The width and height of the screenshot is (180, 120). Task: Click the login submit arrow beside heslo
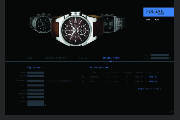170,59
